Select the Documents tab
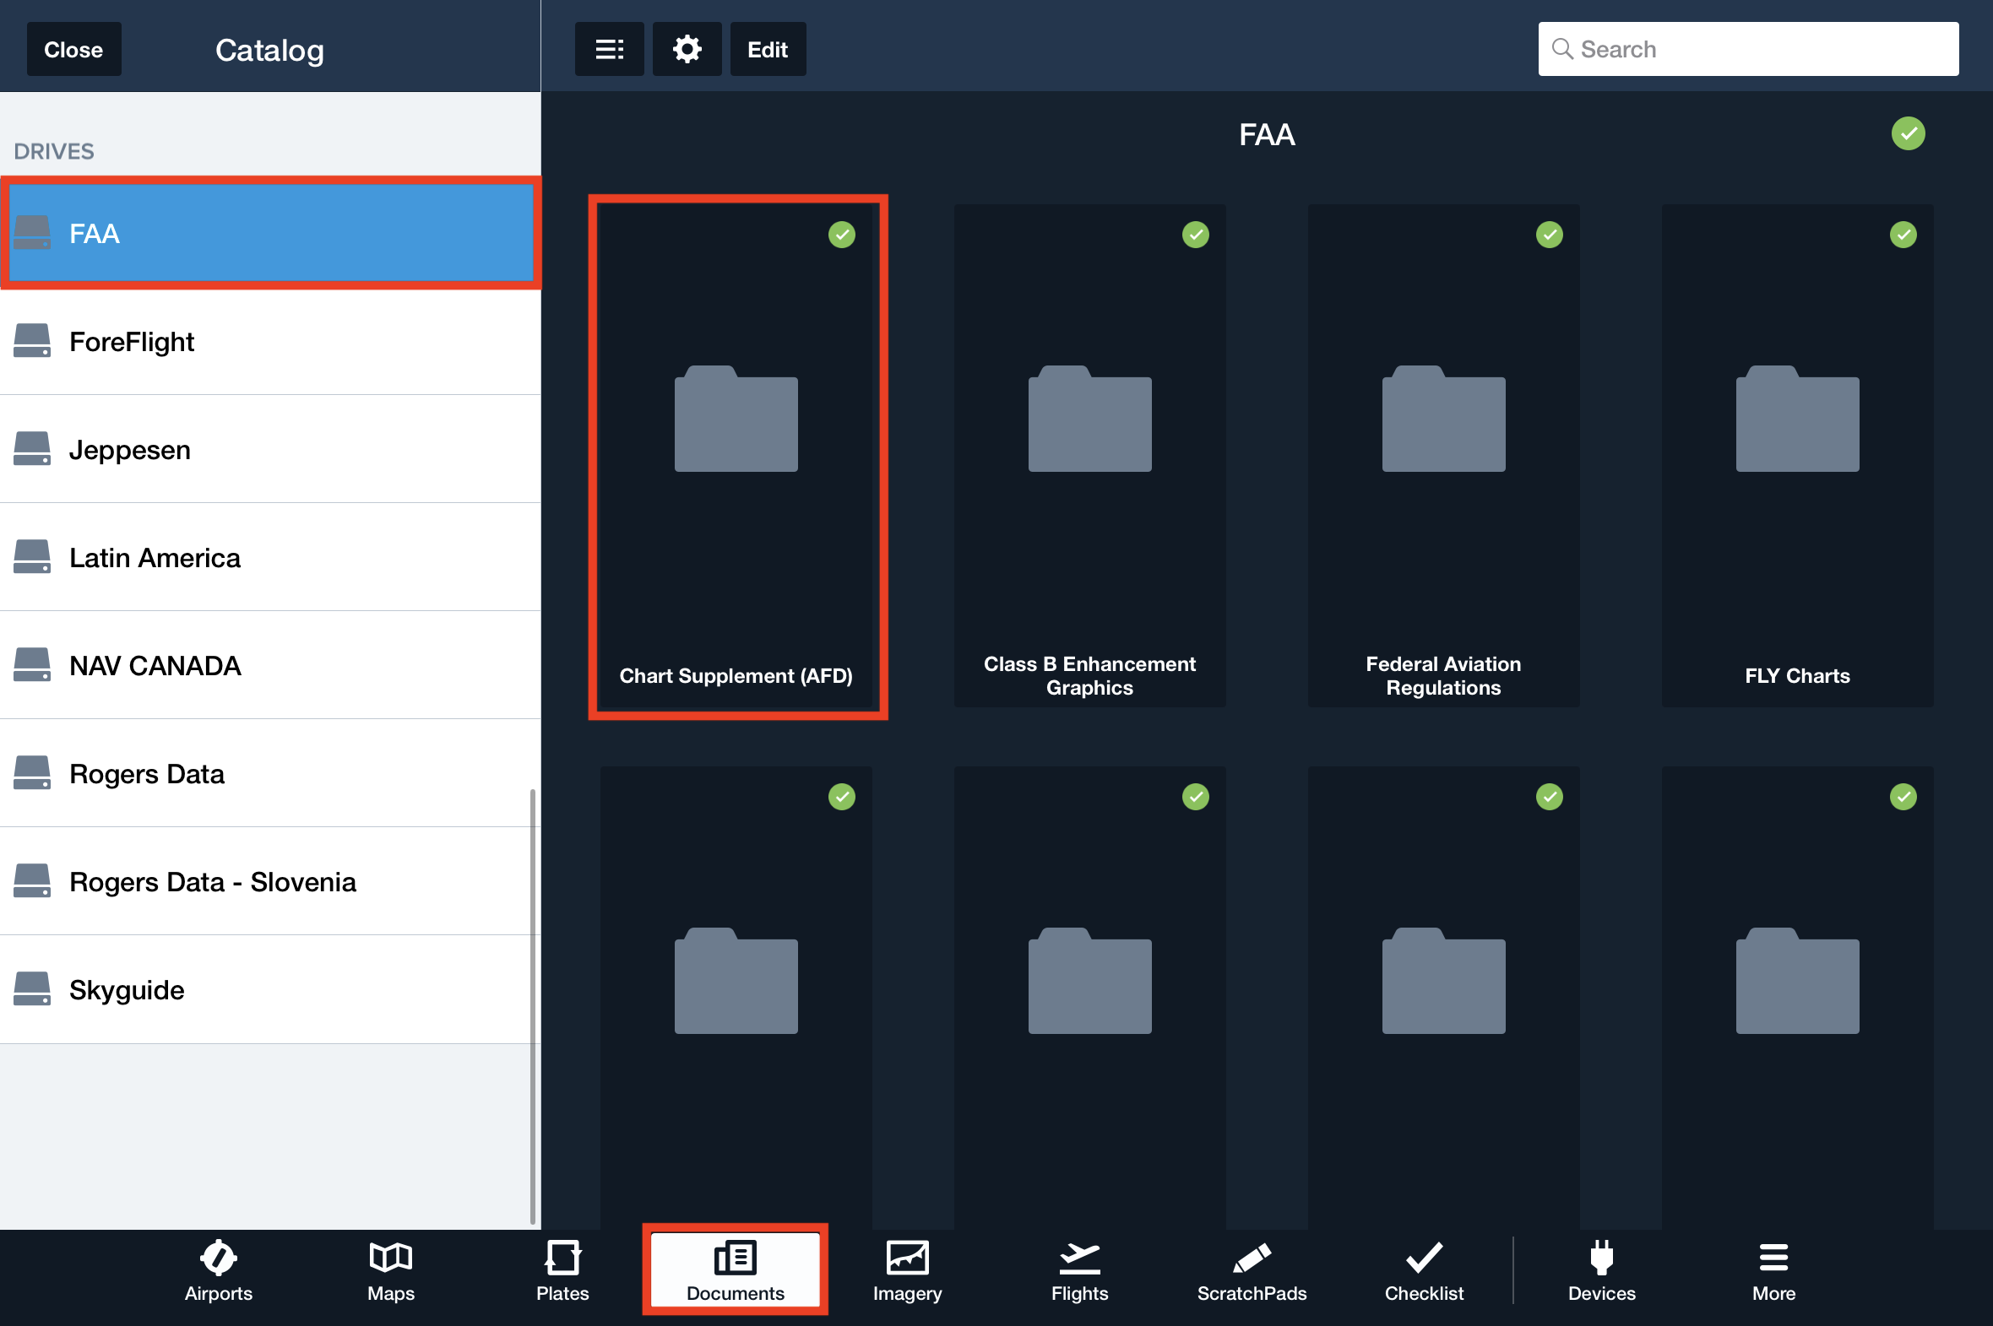Viewport: 1993px width, 1326px height. (735, 1270)
